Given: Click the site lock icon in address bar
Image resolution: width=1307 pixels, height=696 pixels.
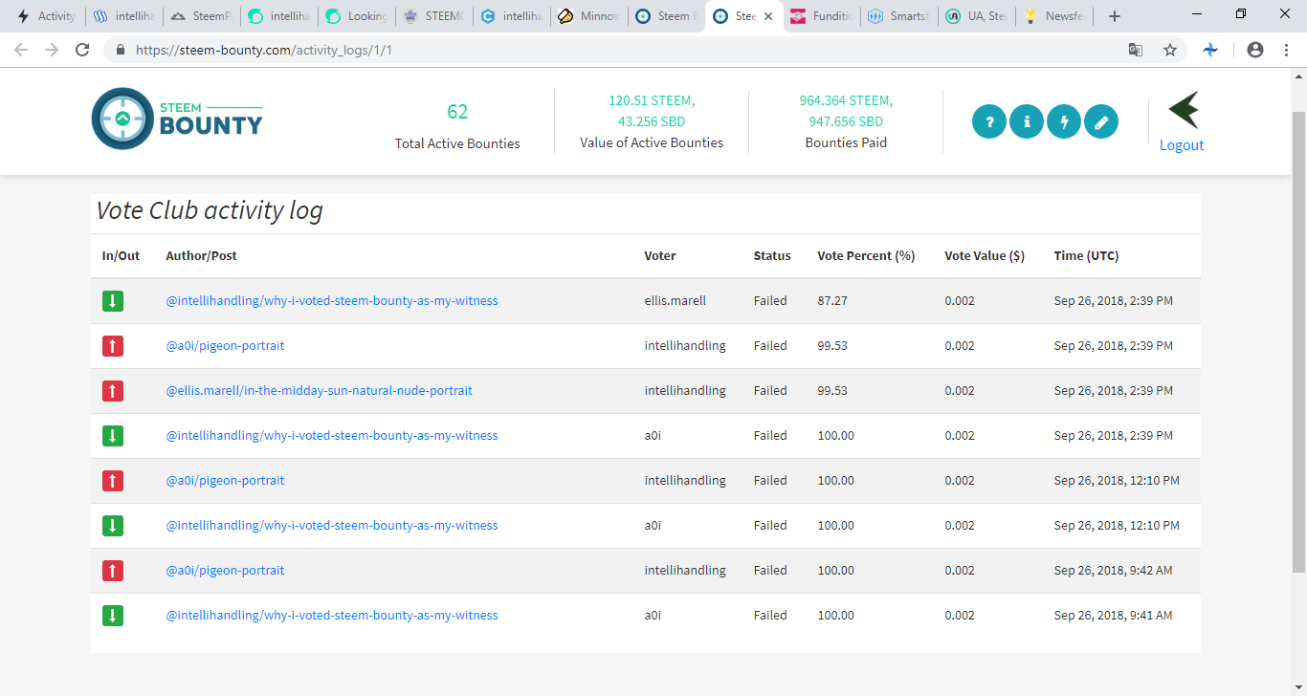Looking at the screenshot, I should (x=121, y=50).
